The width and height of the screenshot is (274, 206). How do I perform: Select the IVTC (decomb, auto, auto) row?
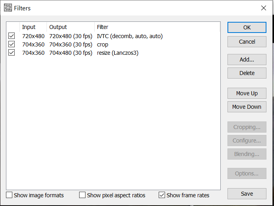130,36
